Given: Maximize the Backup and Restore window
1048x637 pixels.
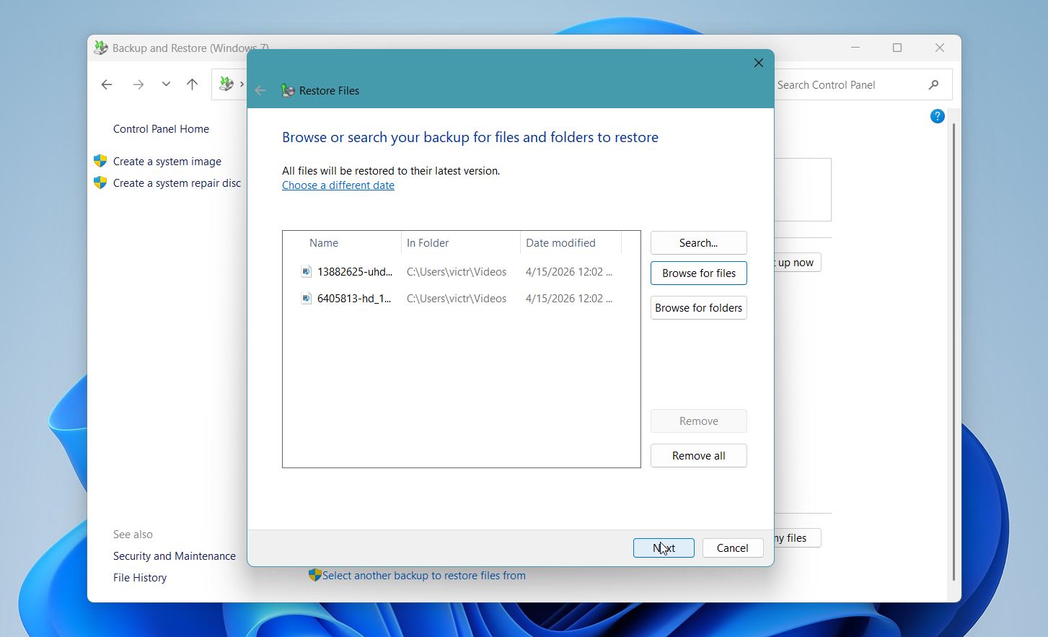Looking at the screenshot, I should pyautogui.click(x=897, y=48).
